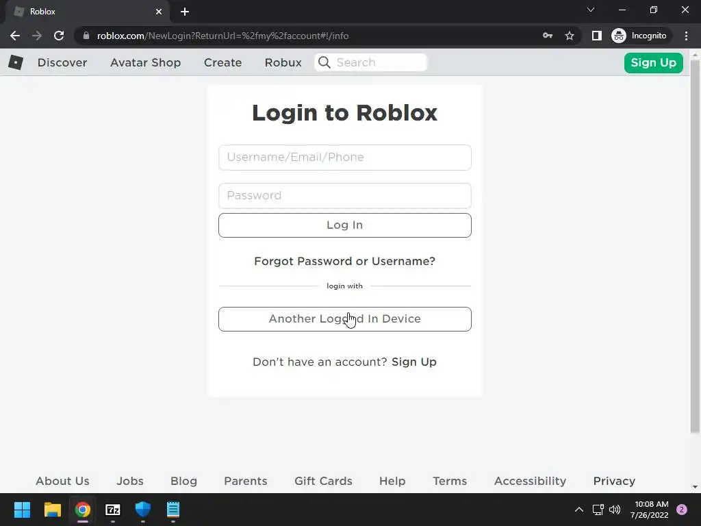Click the Roblox logo icon in navbar
This screenshot has width=701, height=526.
16,62
